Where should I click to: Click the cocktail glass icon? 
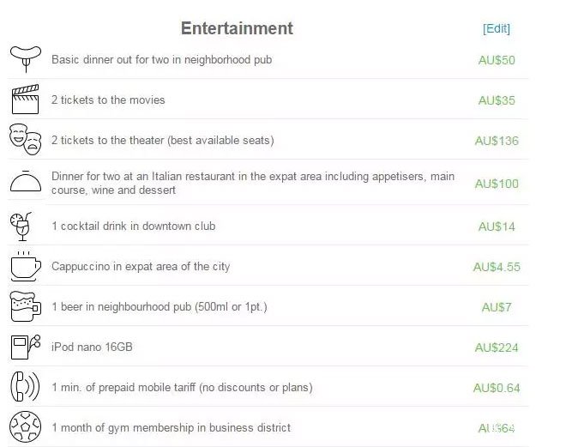click(x=21, y=227)
